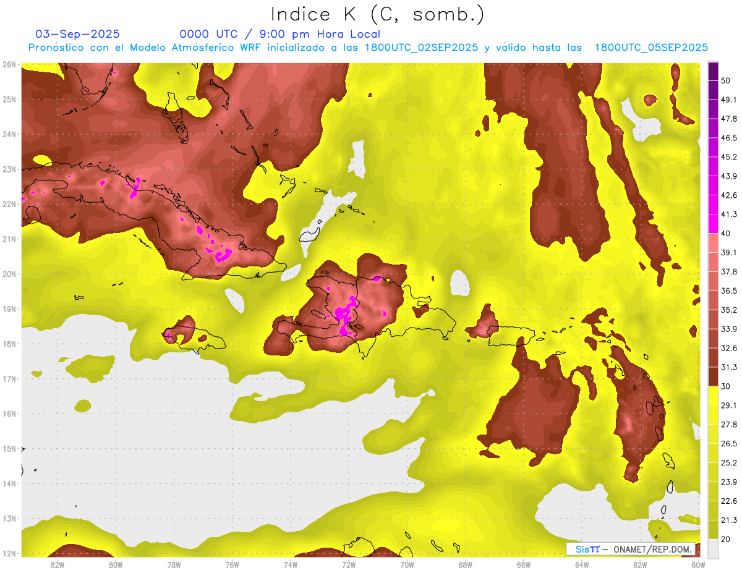Viewport: 742px width, 573px height.
Task: Pick the bright yellow band below 30
Action: pos(713,396)
